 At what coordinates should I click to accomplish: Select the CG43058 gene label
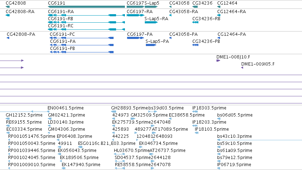point(179,3)
